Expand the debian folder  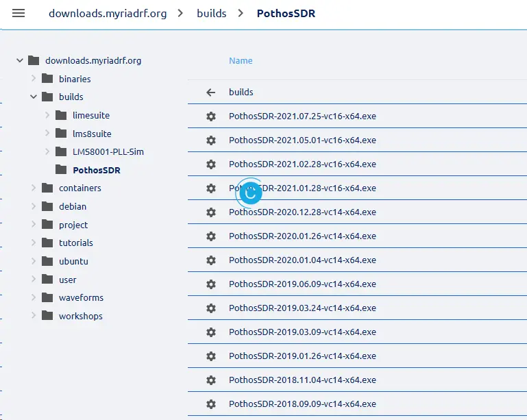[34, 206]
